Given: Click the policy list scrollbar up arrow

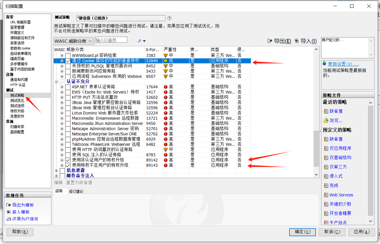Looking at the screenshot, I should pos(316,49).
